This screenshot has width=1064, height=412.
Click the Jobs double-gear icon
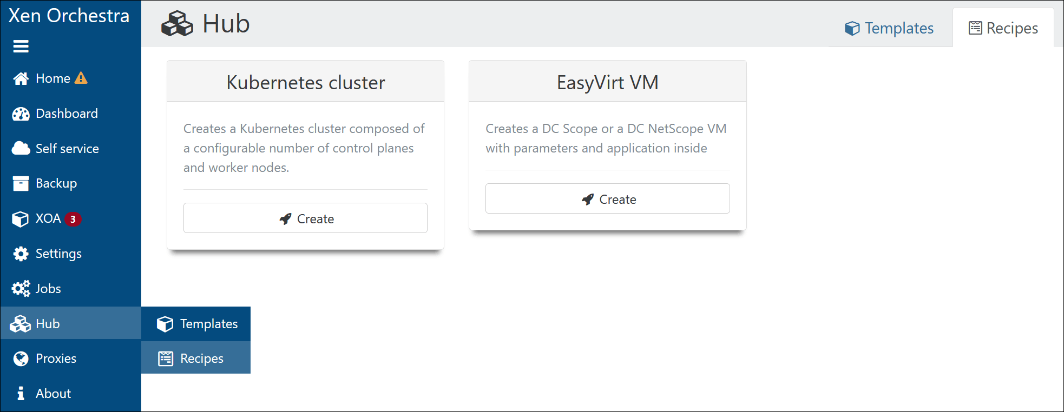[x=21, y=289]
